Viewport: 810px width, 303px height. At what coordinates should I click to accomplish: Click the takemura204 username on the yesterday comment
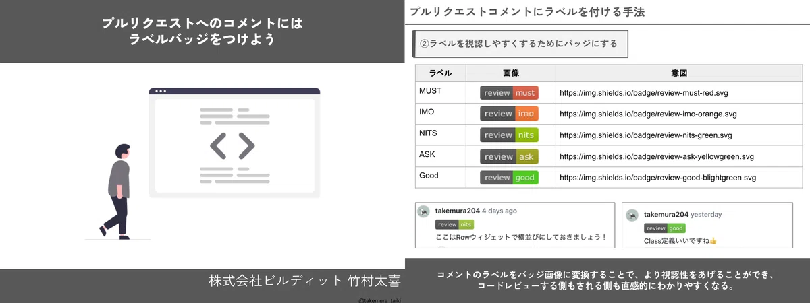666,215
